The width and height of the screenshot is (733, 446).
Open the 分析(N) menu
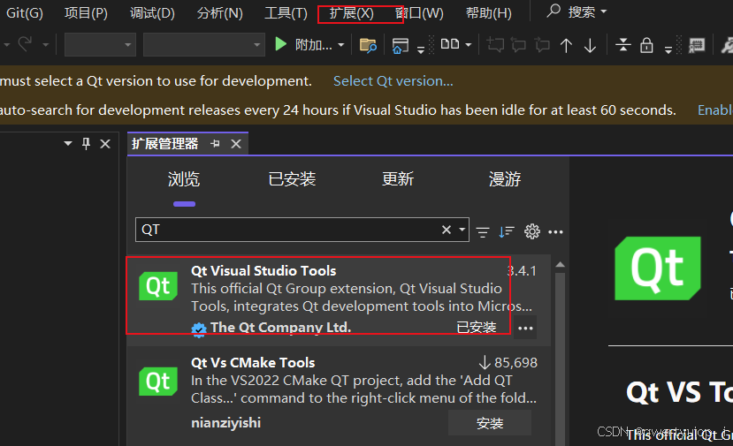coord(219,12)
